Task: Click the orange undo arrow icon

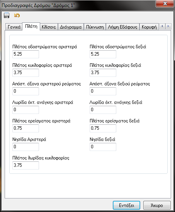Action: tap(17, 15)
